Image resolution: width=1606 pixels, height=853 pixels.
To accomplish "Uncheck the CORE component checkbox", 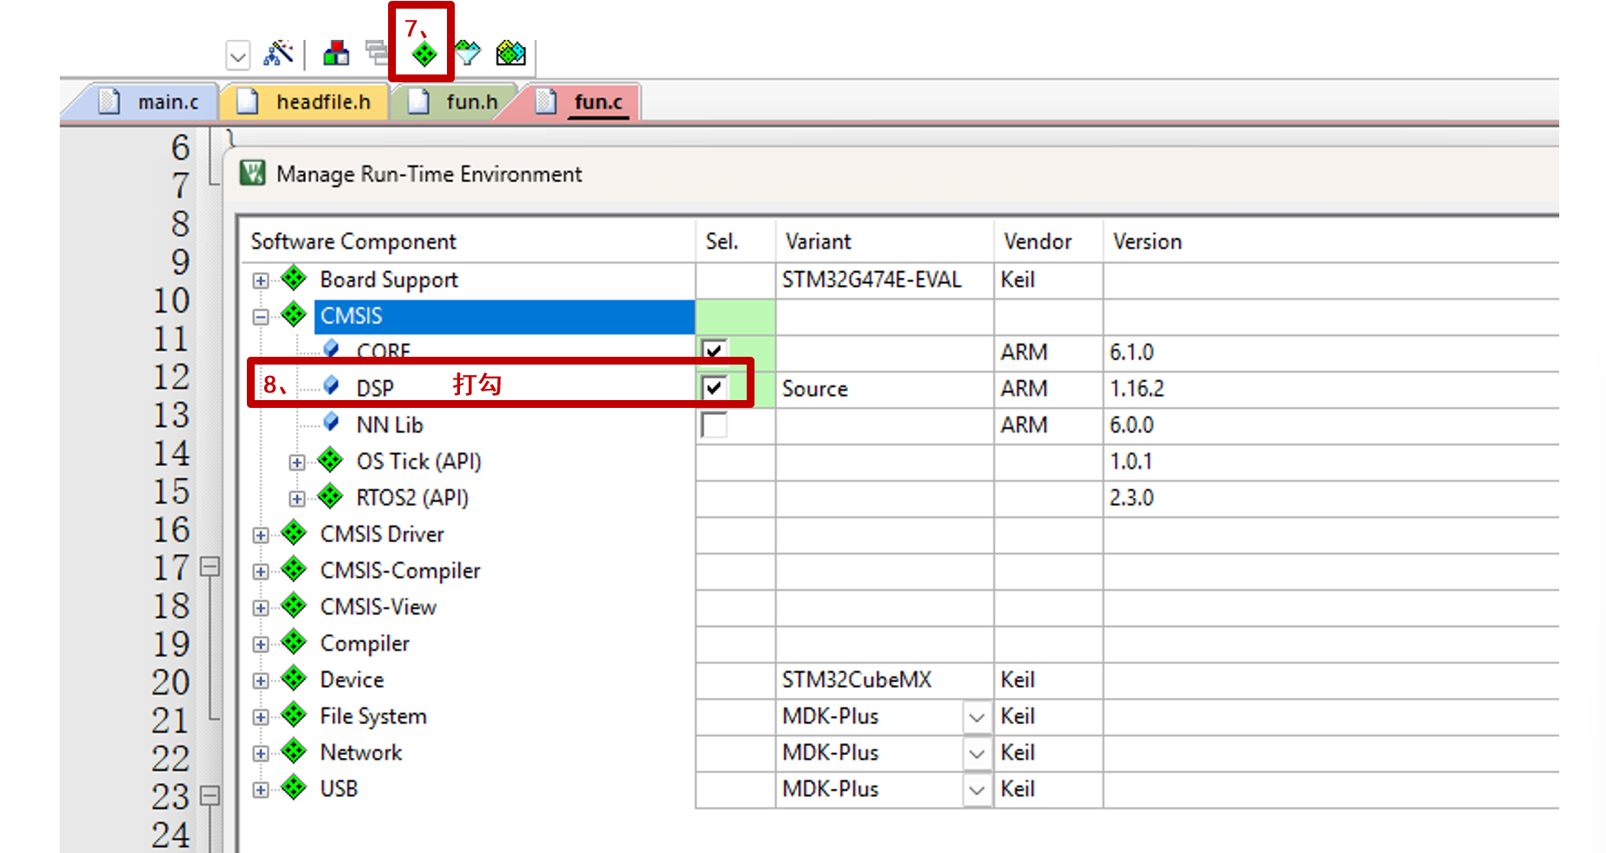I will (x=715, y=351).
